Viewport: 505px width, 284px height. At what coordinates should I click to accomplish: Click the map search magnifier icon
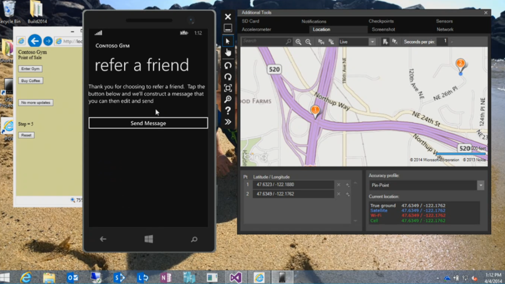(x=288, y=41)
